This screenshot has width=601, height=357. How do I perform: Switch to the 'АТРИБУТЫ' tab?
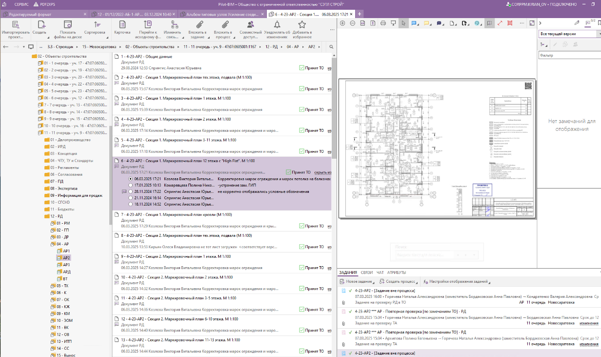[397, 273]
